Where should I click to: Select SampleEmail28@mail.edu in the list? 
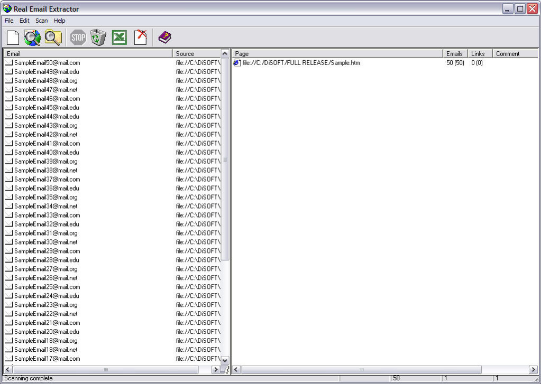coord(47,260)
